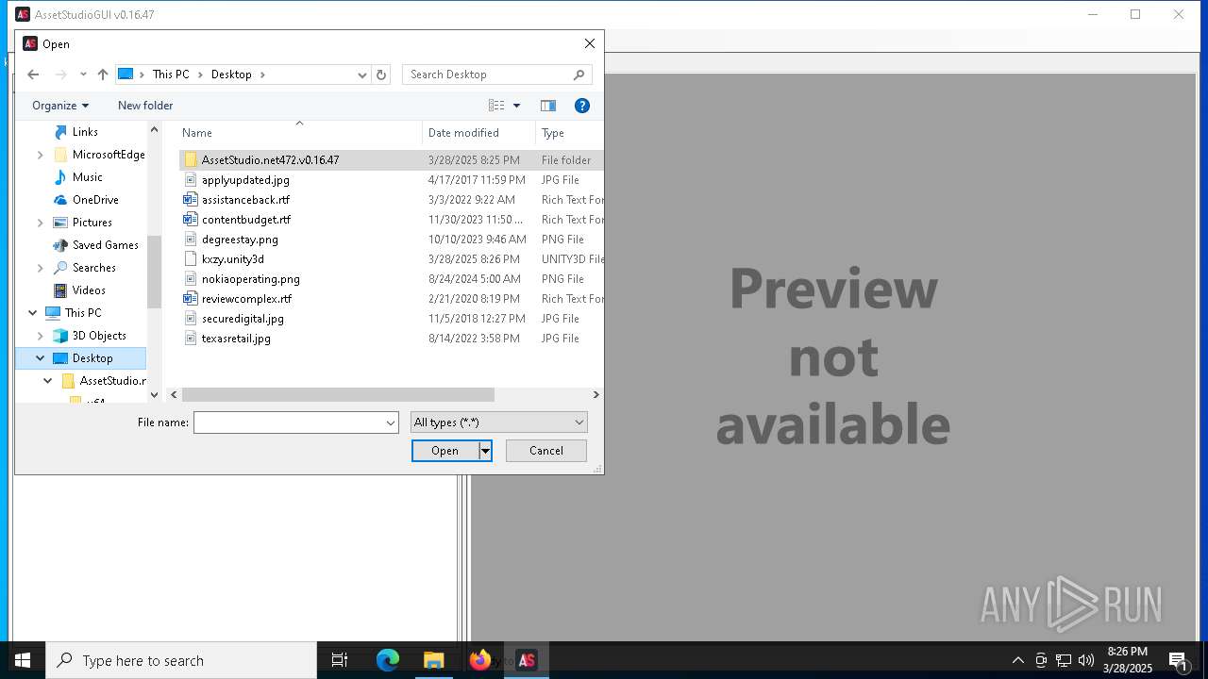
Task: Select securedigital.jpg file icon
Action: [191, 319]
